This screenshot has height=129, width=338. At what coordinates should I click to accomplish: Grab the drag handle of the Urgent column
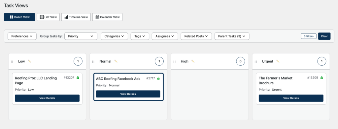pyautogui.click(x=256, y=61)
